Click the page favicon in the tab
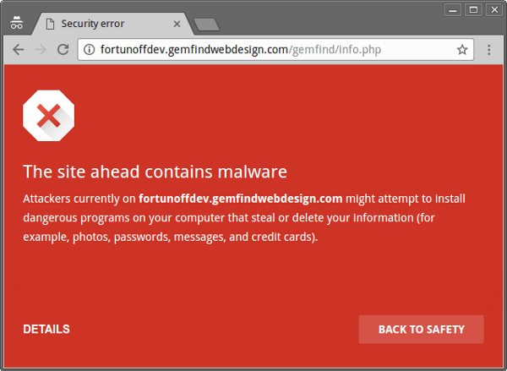 [x=50, y=24]
